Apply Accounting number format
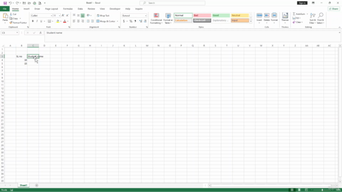The width and height of the screenshot is (342, 192). point(124,21)
